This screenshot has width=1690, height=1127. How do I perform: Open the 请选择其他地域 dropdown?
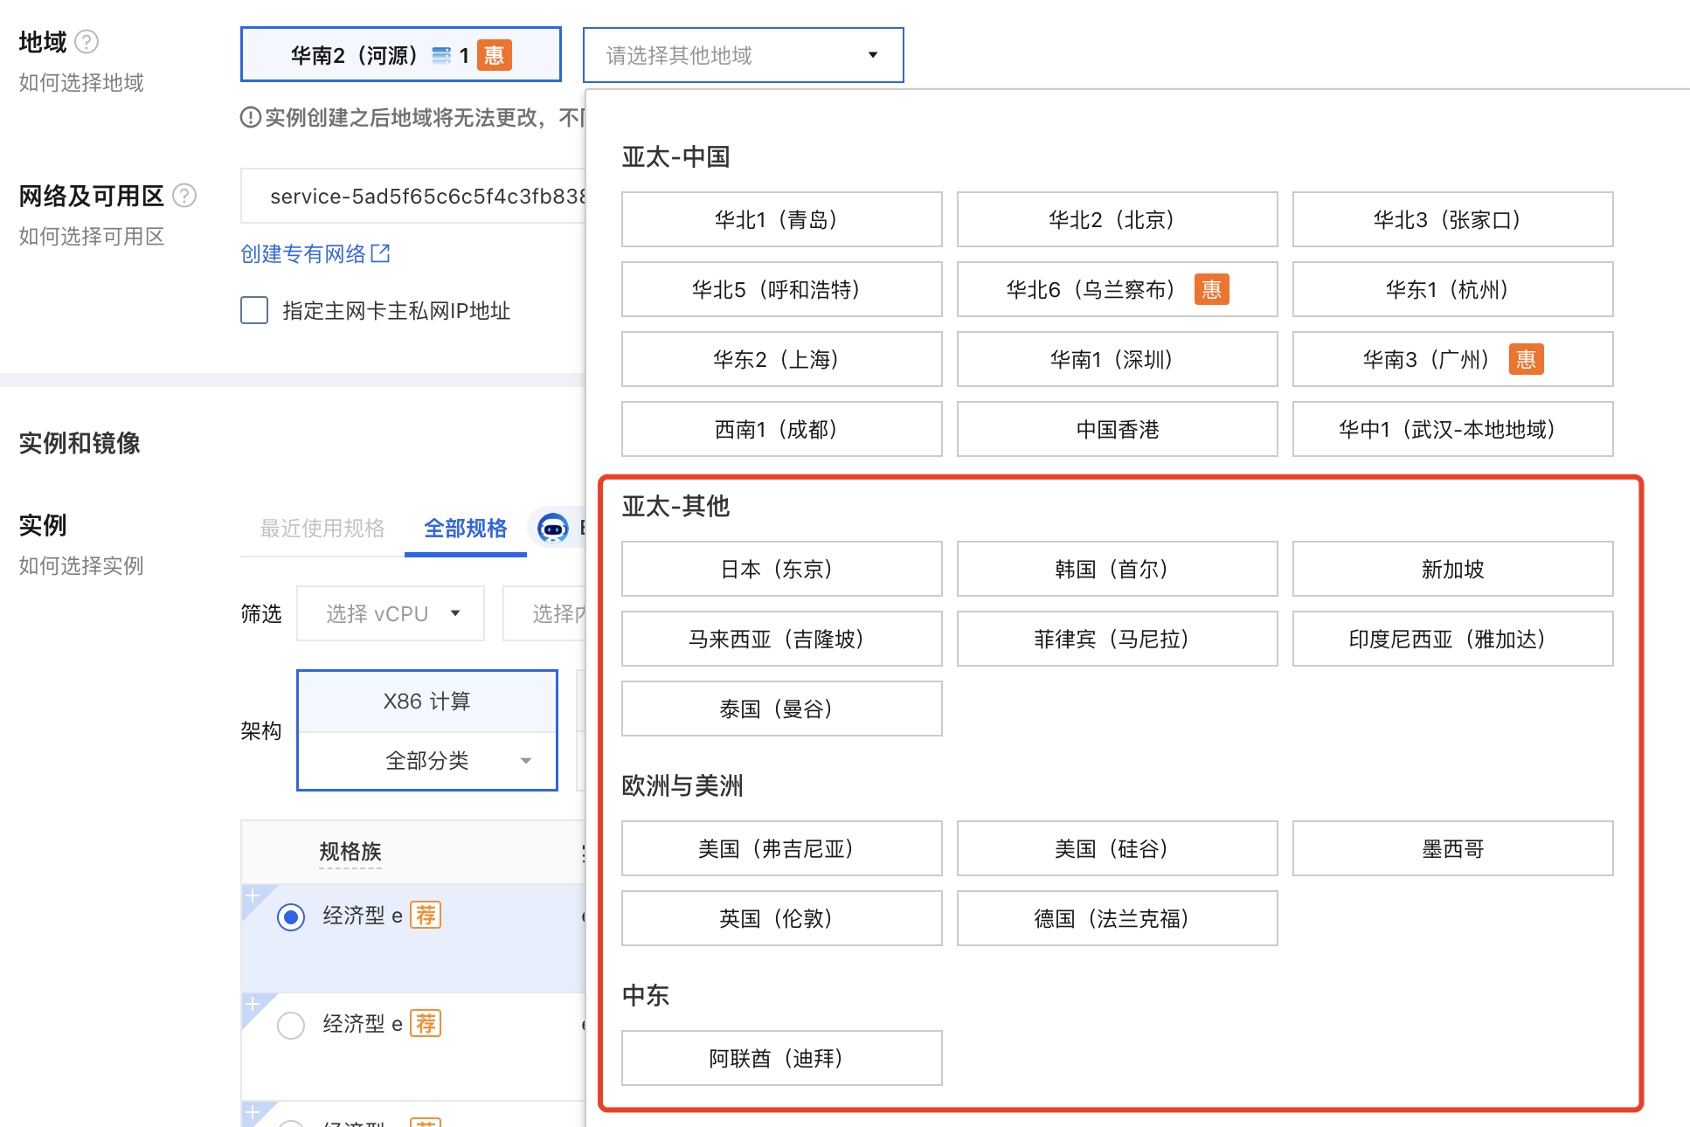(x=743, y=55)
